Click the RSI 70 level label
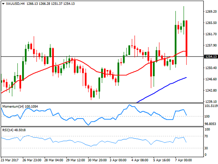The width and height of the screenshot is (218, 164). click(x=206, y=136)
